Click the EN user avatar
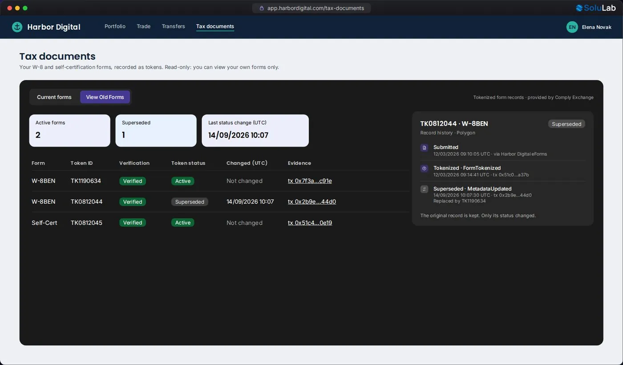The image size is (623, 365). pyautogui.click(x=572, y=27)
